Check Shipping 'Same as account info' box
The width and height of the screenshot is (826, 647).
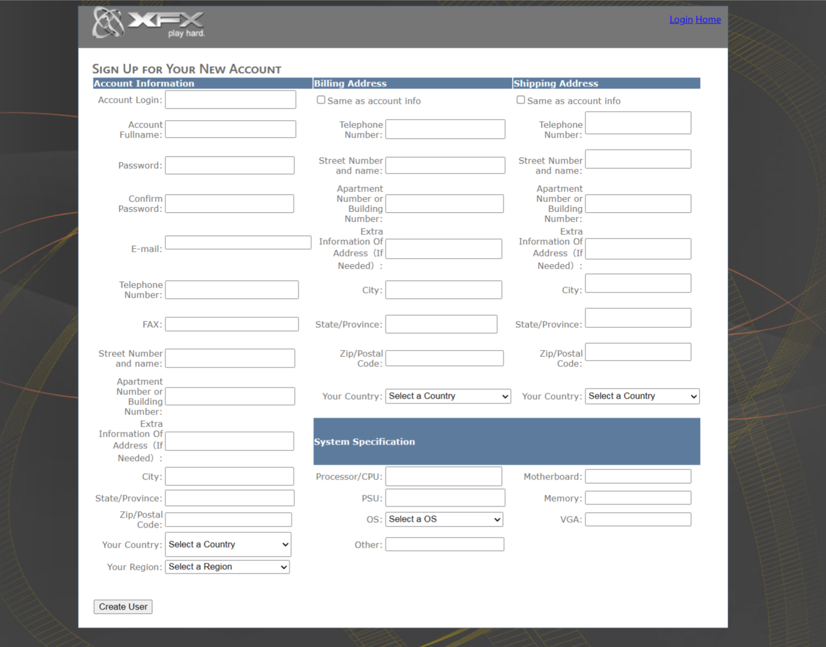(x=521, y=100)
